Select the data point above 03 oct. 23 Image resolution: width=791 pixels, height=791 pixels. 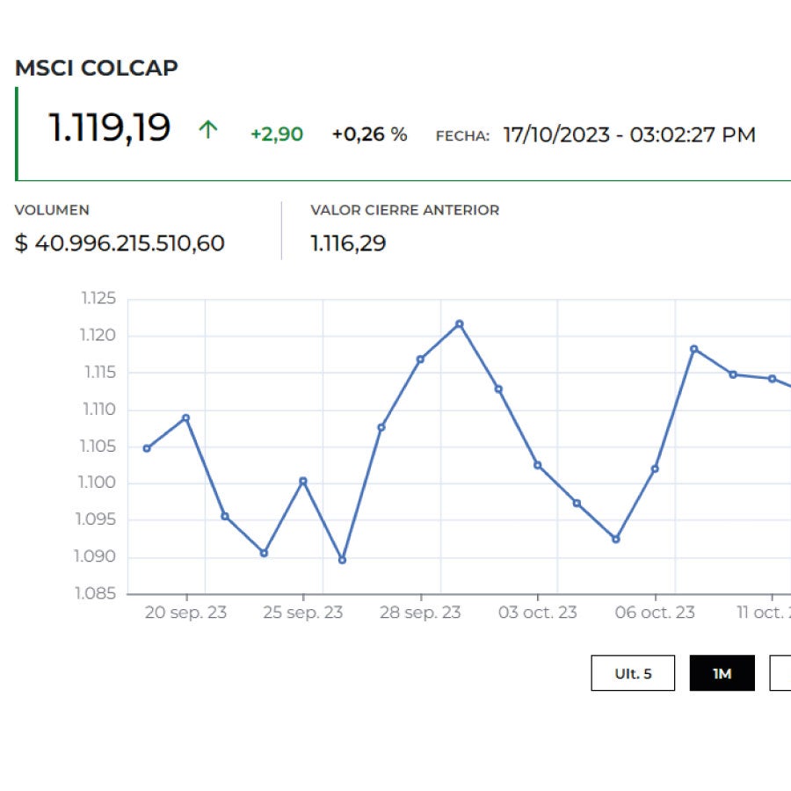(537, 464)
